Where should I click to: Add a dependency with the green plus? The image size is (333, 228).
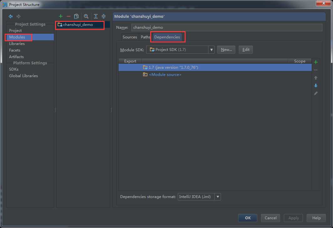[x=316, y=62]
